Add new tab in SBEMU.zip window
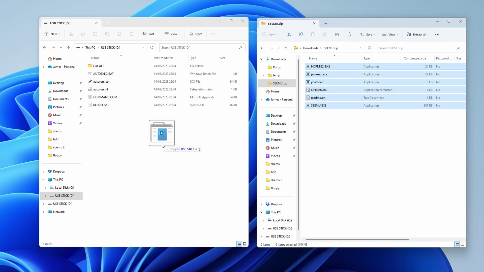484x272 pixels. (326, 24)
